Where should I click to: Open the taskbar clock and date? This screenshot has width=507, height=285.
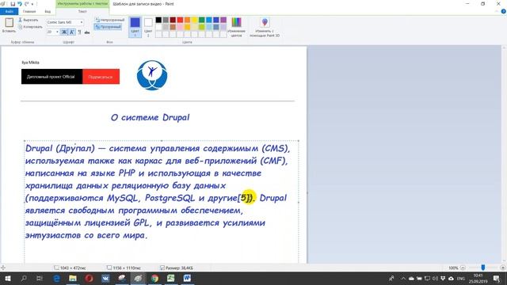pos(478,278)
